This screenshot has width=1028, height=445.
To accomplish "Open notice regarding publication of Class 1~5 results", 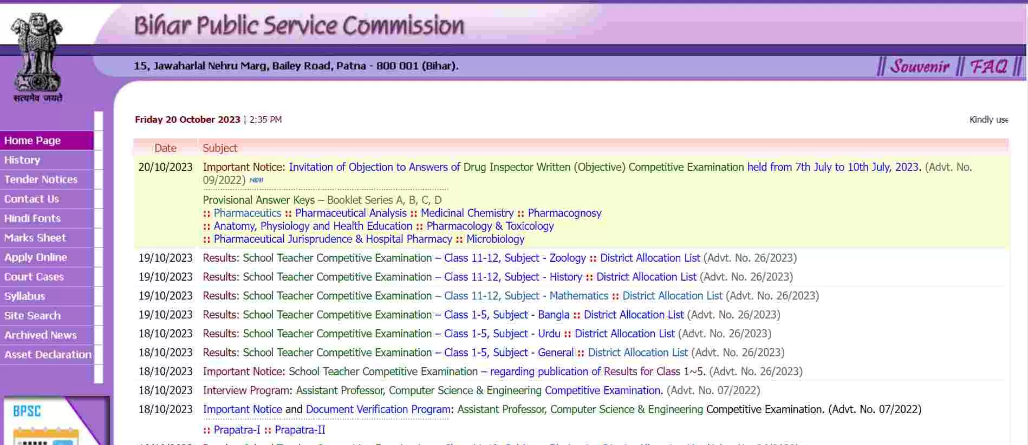I will click(x=598, y=371).
